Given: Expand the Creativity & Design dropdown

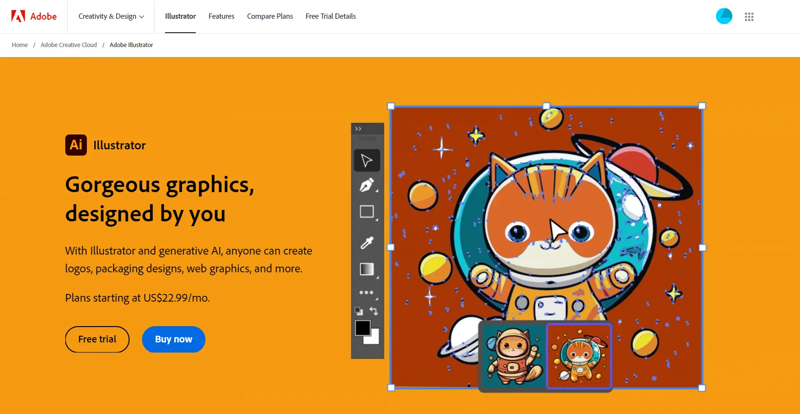Looking at the screenshot, I should tap(111, 16).
